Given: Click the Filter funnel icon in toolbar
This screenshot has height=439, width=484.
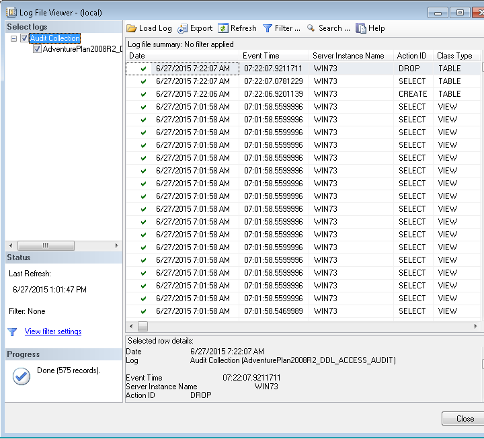Looking at the screenshot, I should (x=268, y=28).
